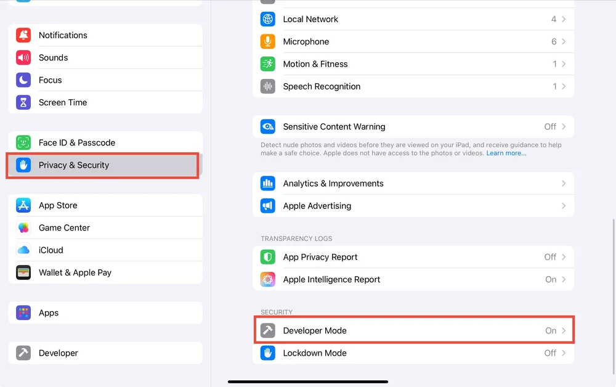Screen dimensions: 616x387
Task: Select Sounds in the sidebar
Action: (x=105, y=58)
